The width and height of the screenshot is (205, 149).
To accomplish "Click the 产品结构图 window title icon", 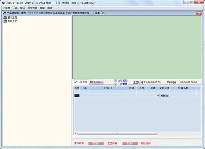I will [x=4, y=13].
